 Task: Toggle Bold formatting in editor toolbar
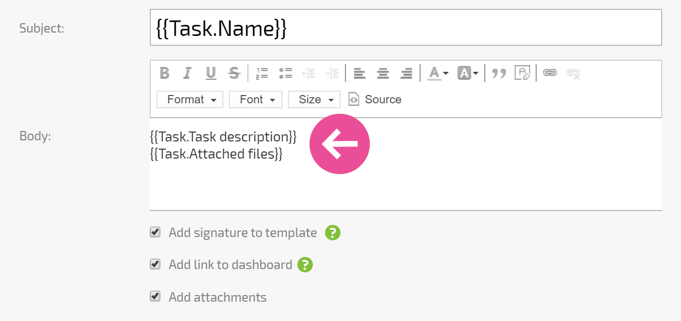click(x=164, y=73)
